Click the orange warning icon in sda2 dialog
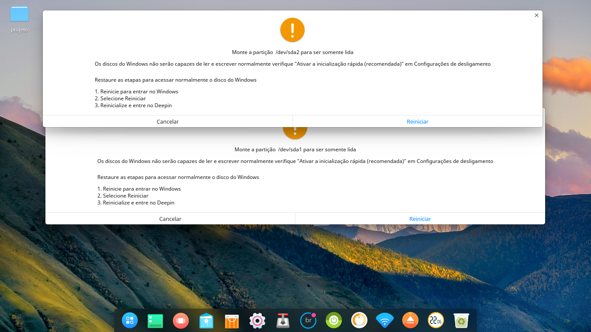 [292, 30]
